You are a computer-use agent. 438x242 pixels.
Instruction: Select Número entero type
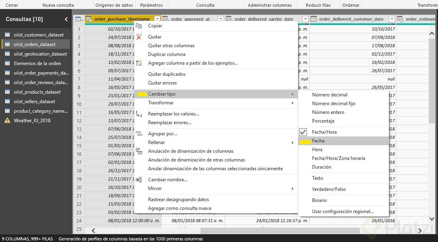coord(328,112)
